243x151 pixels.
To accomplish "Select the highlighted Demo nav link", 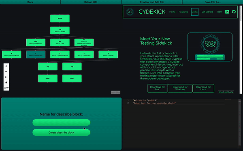I will tap(195, 12).
